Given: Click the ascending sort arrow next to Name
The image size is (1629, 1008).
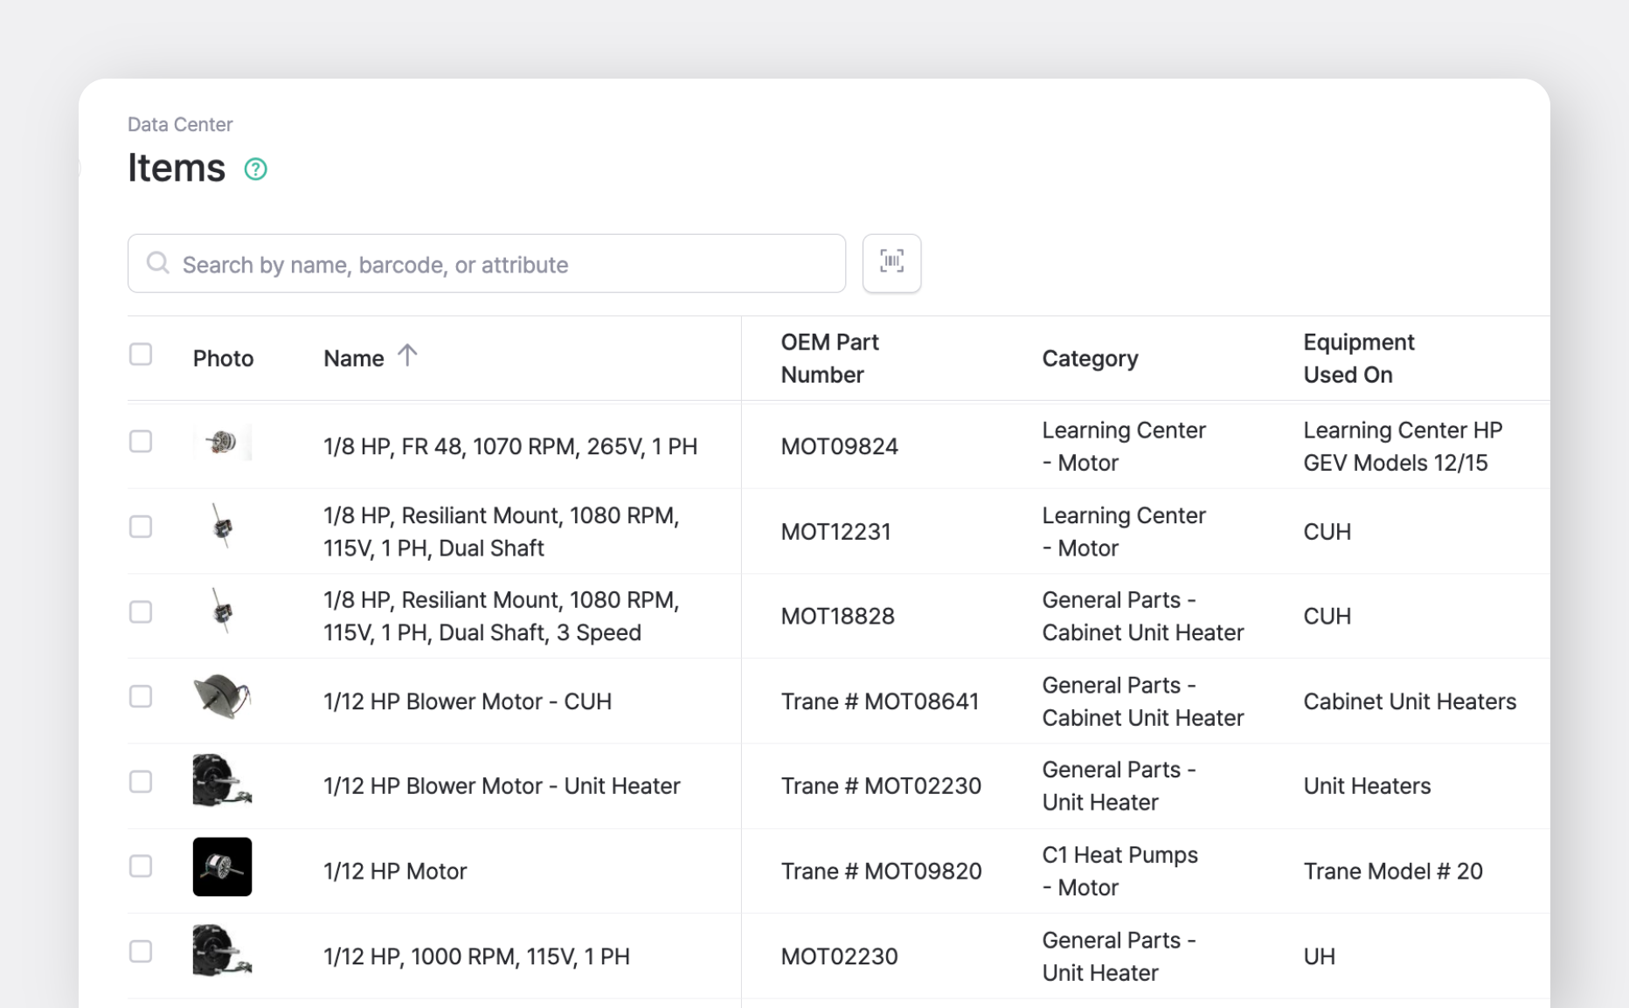Looking at the screenshot, I should click(407, 356).
